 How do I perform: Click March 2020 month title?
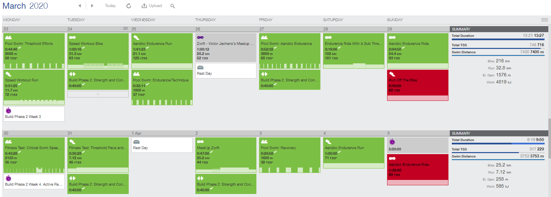pos(25,6)
